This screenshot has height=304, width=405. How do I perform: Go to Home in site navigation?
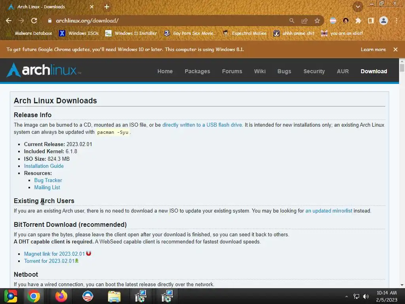tap(165, 71)
